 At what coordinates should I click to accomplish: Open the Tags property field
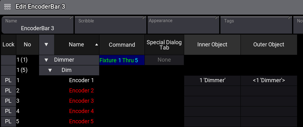point(256,25)
